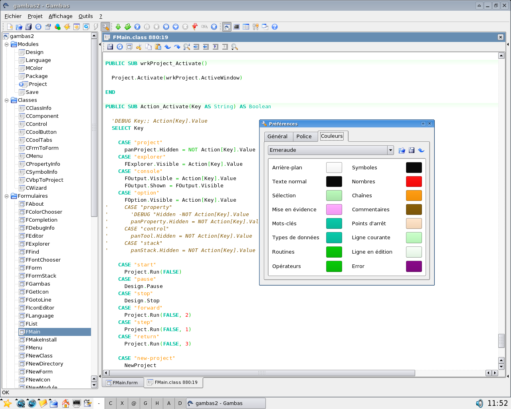Click the single green arrow Compile icon
Screen dimensions: 511x409
tap(118, 27)
